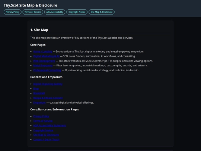Open the Site Map & Disclosure list link
The height and width of the screenshot is (151, 201).
click(46, 135)
